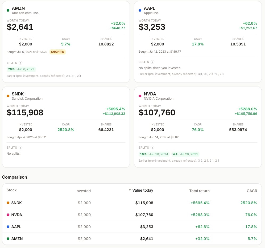Click the 66.4231 shares value
The width and height of the screenshot is (265, 248).
point(106,130)
